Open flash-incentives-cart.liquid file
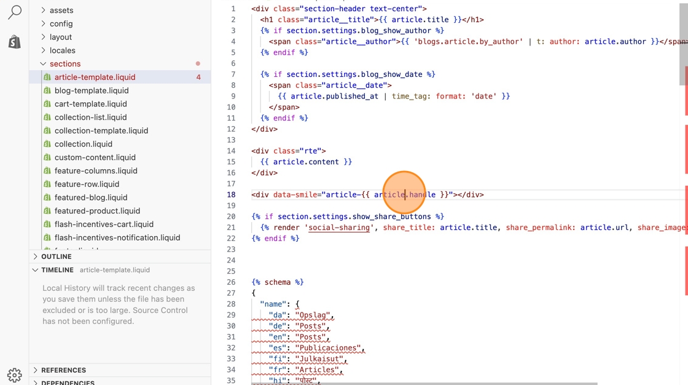Viewport: 688px width, 385px height. click(104, 224)
